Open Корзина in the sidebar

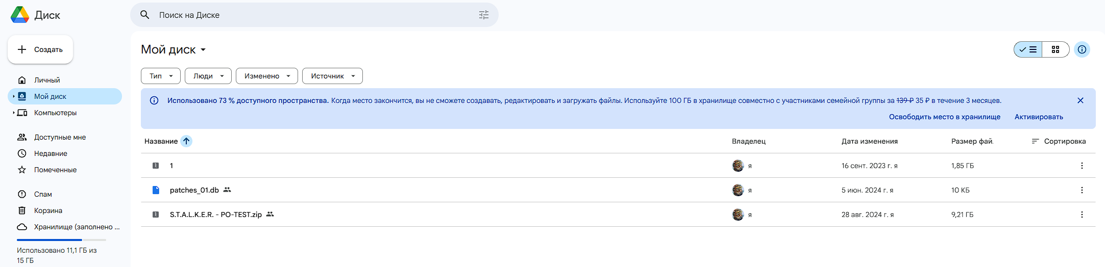pyautogui.click(x=48, y=210)
